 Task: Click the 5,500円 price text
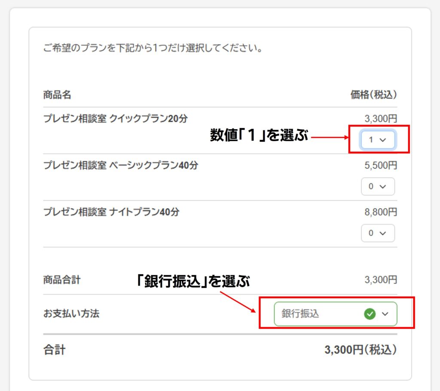coord(381,166)
